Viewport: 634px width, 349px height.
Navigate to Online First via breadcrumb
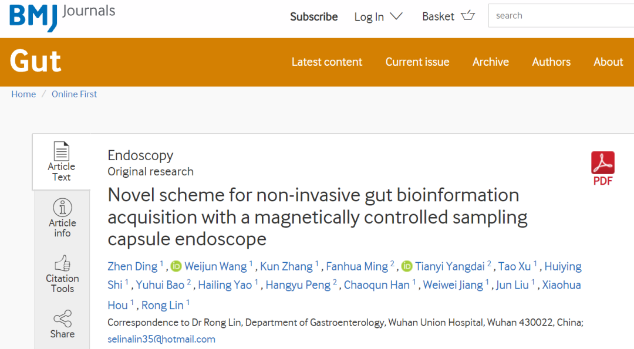[x=74, y=94]
